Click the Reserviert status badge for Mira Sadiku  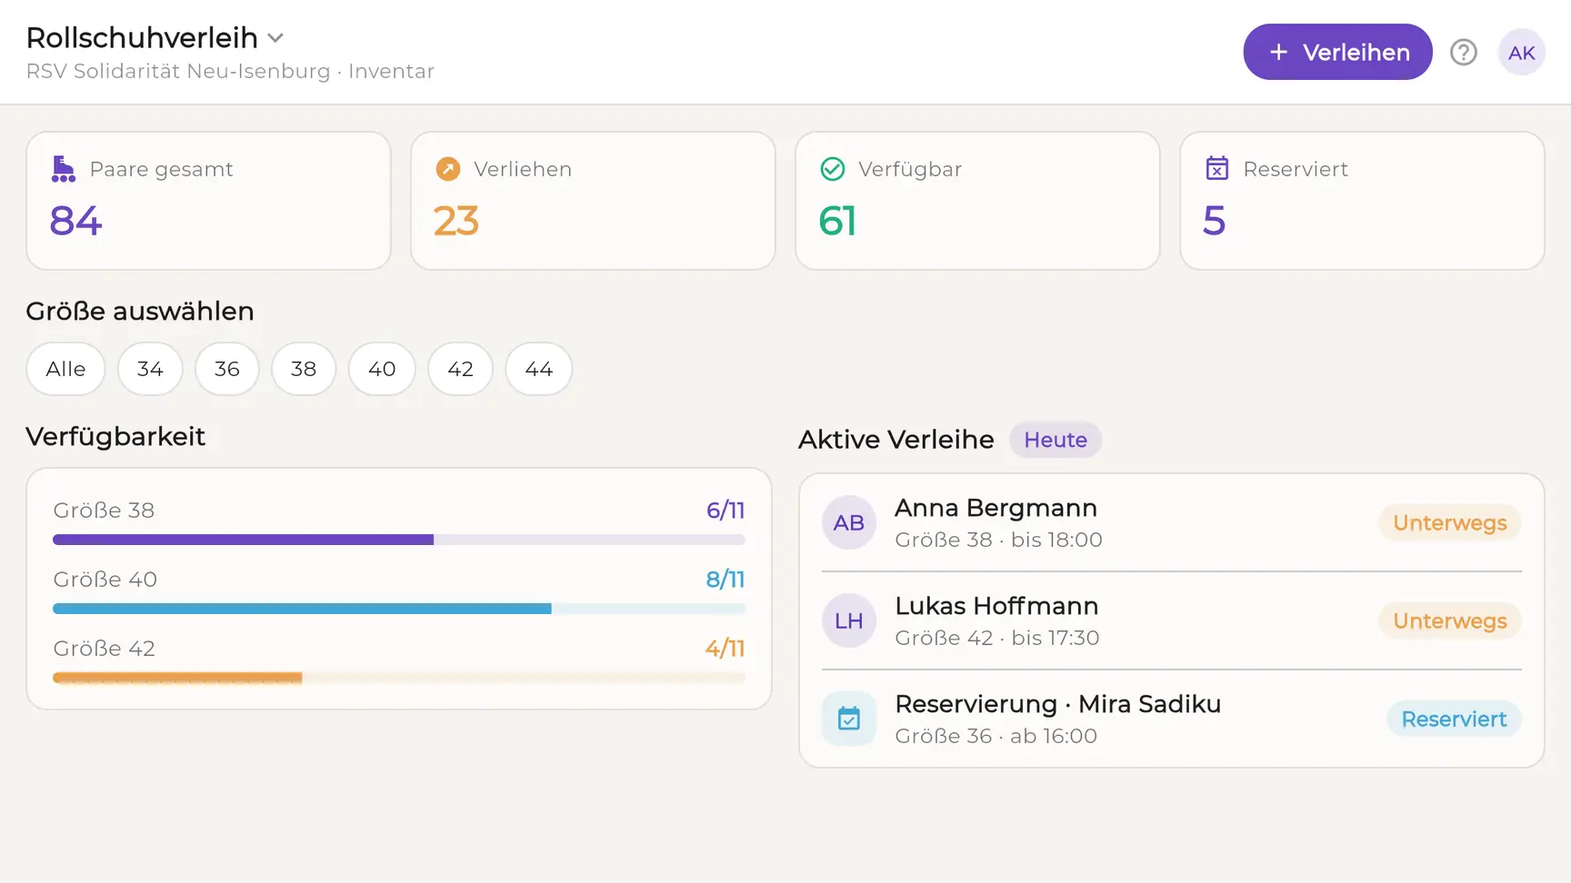(x=1454, y=719)
